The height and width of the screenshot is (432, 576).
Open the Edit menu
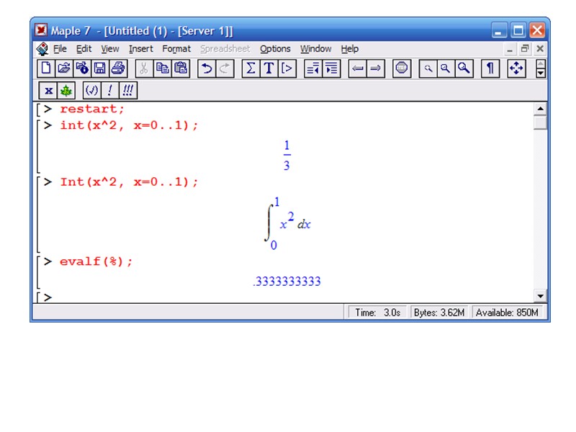pos(84,49)
